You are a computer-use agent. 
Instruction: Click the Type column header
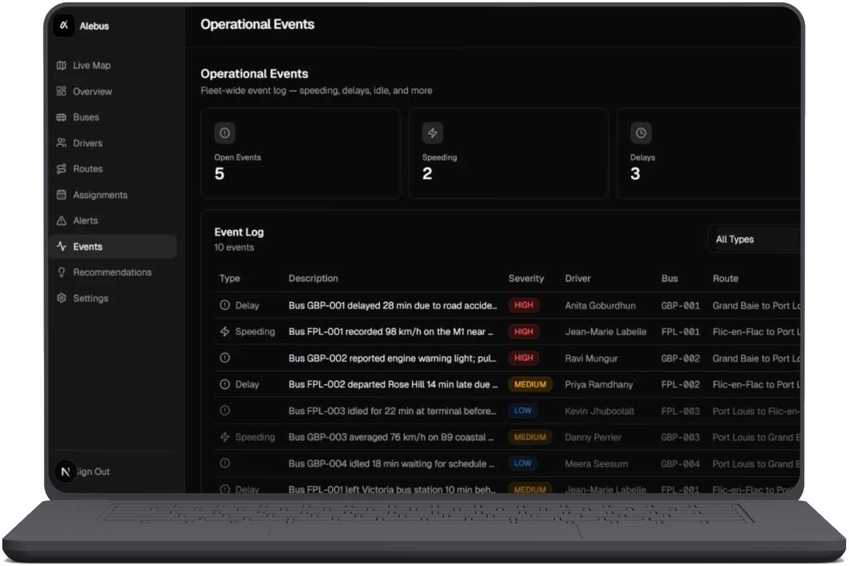click(230, 278)
